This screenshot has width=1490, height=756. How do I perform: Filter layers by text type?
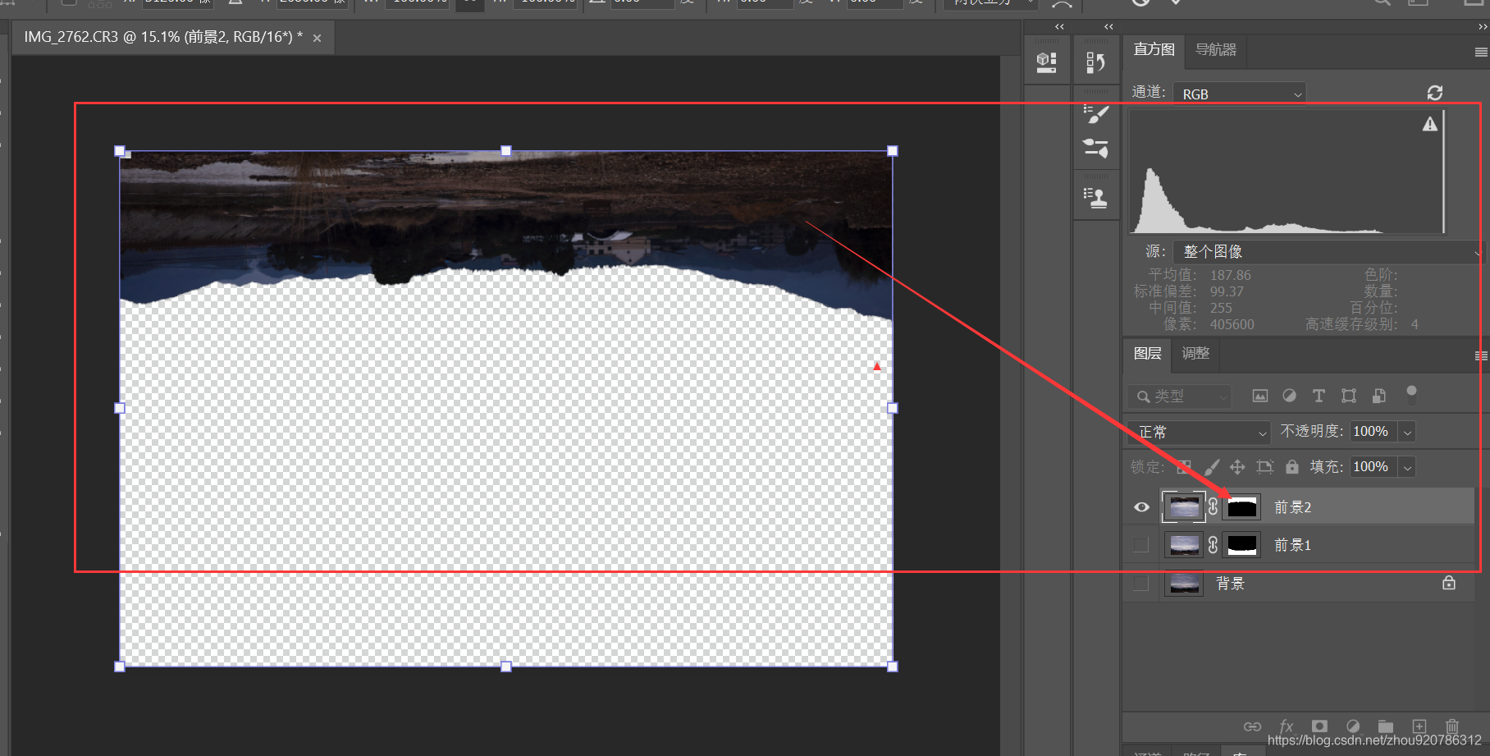click(1319, 396)
